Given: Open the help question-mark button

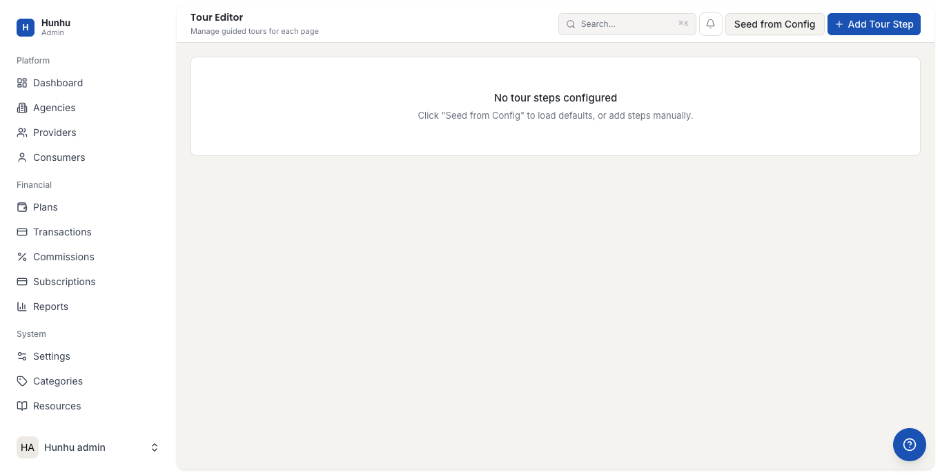Looking at the screenshot, I should (909, 445).
